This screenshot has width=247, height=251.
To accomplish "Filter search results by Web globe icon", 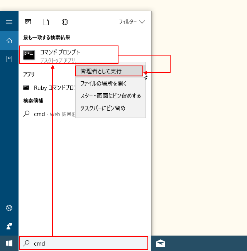I will 65,22.
